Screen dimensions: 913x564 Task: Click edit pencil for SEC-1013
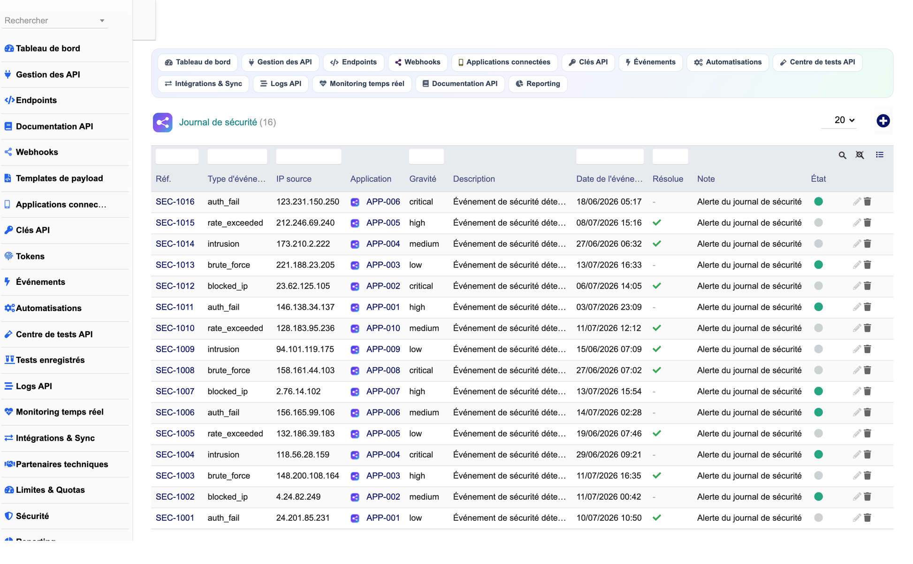click(857, 265)
